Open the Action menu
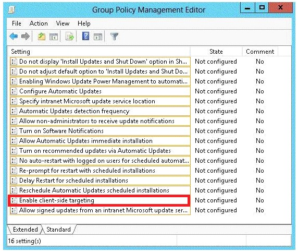The image size is (298, 252). tap(39, 23)
